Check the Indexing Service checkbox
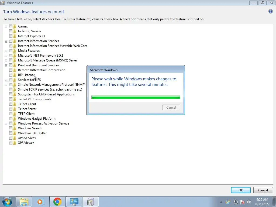The height and width of the screenshot is (207, 276). click(11, 31)
